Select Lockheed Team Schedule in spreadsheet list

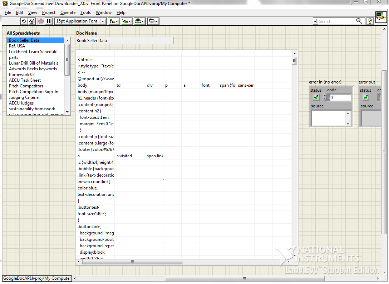33,52
